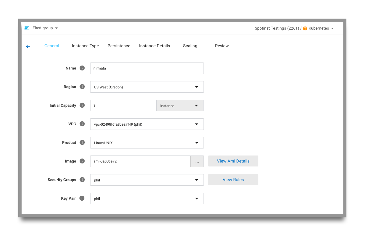Open the Instance capacity unit dropdown
The image size is (365, 236).
tap(180, 105)
